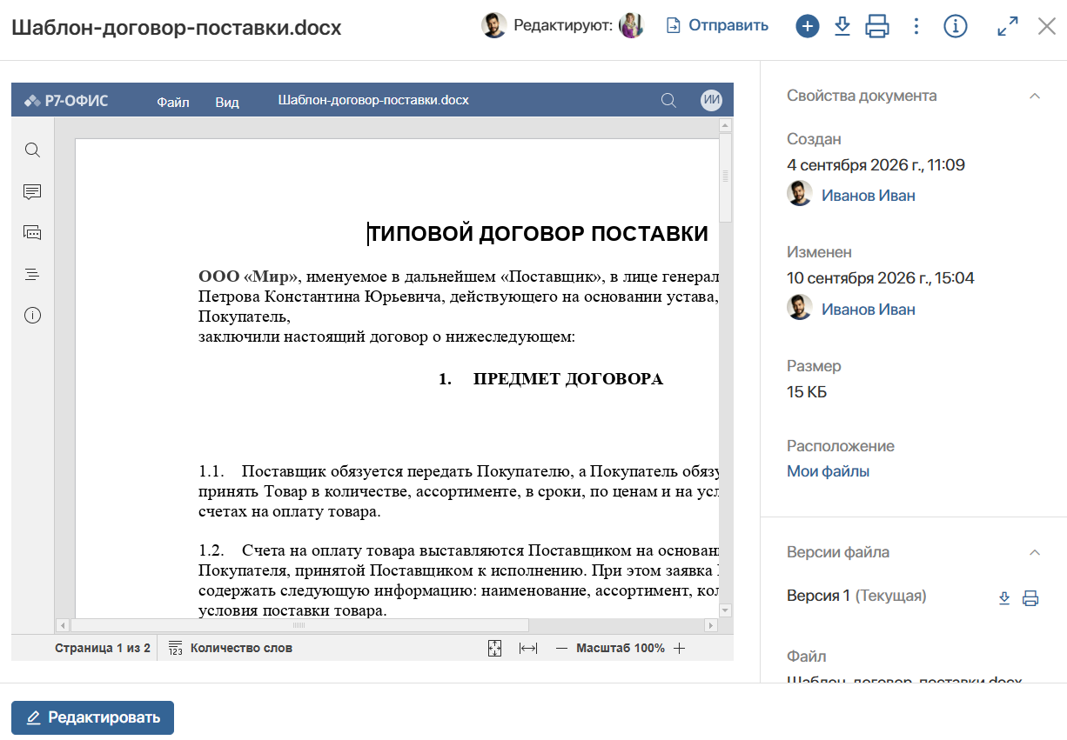
Task: Print the document via the header printer icon
Action: tap(877, 27)
